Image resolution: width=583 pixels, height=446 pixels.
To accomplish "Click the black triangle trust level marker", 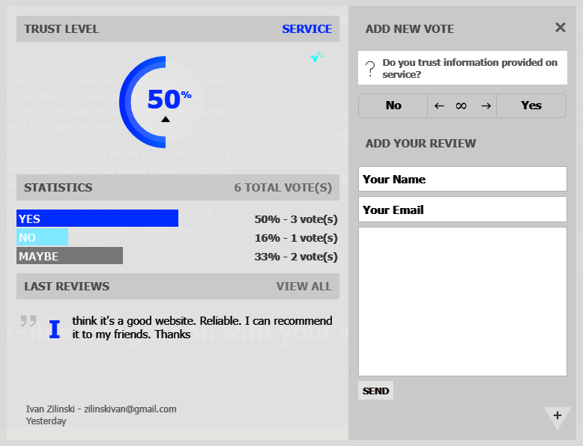I will [x=166, y=119].
